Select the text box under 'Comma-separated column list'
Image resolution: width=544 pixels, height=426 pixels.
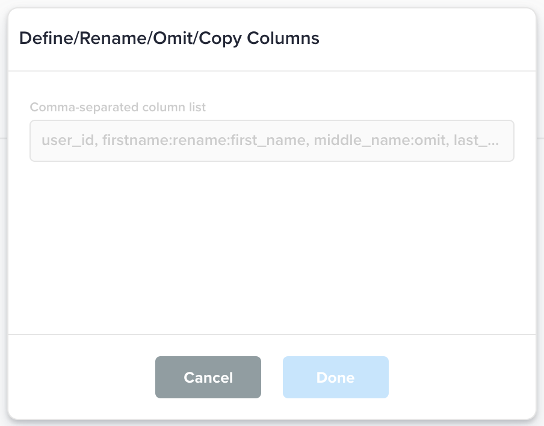coord(271,141)
